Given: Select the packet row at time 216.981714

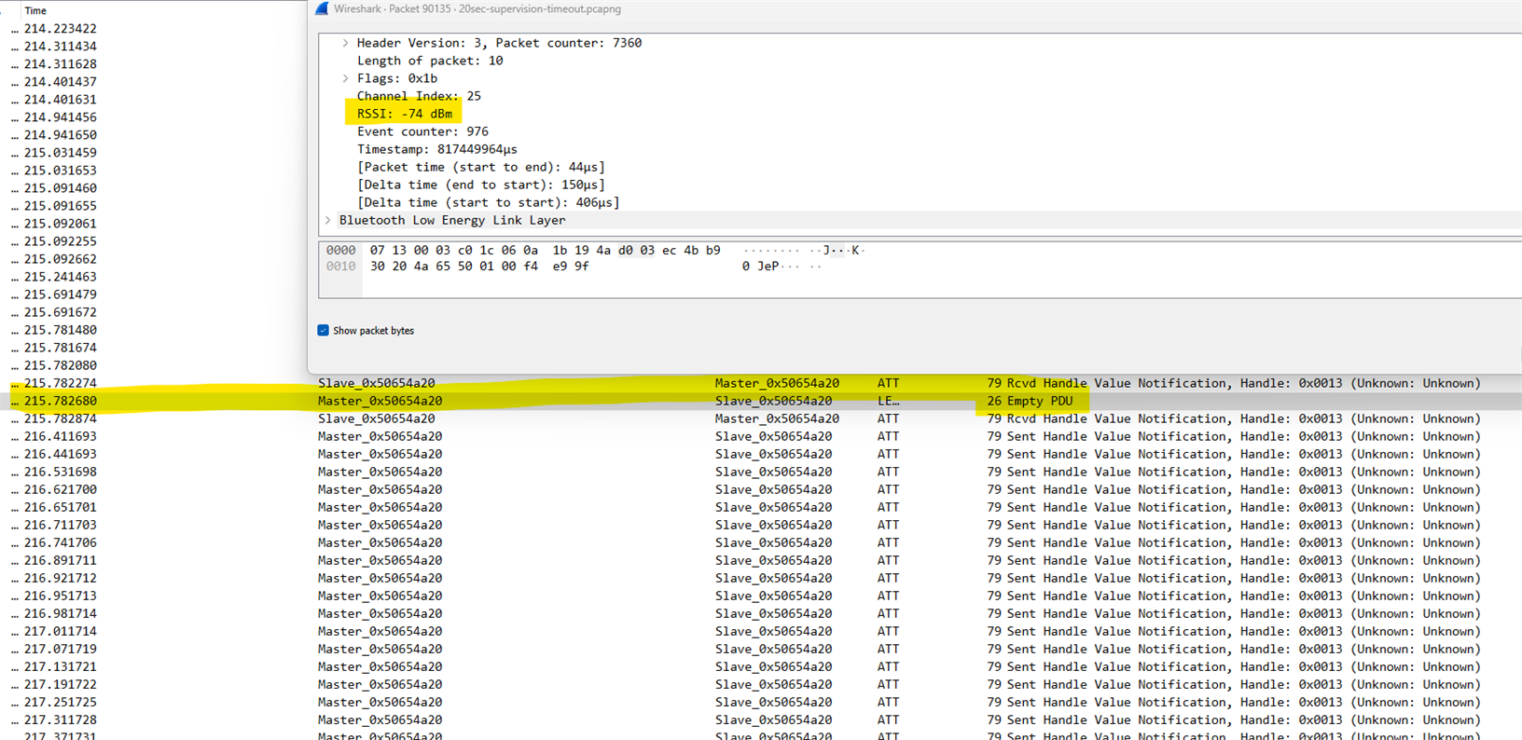Looking at the screenshot, I should [x=761, y=613].
